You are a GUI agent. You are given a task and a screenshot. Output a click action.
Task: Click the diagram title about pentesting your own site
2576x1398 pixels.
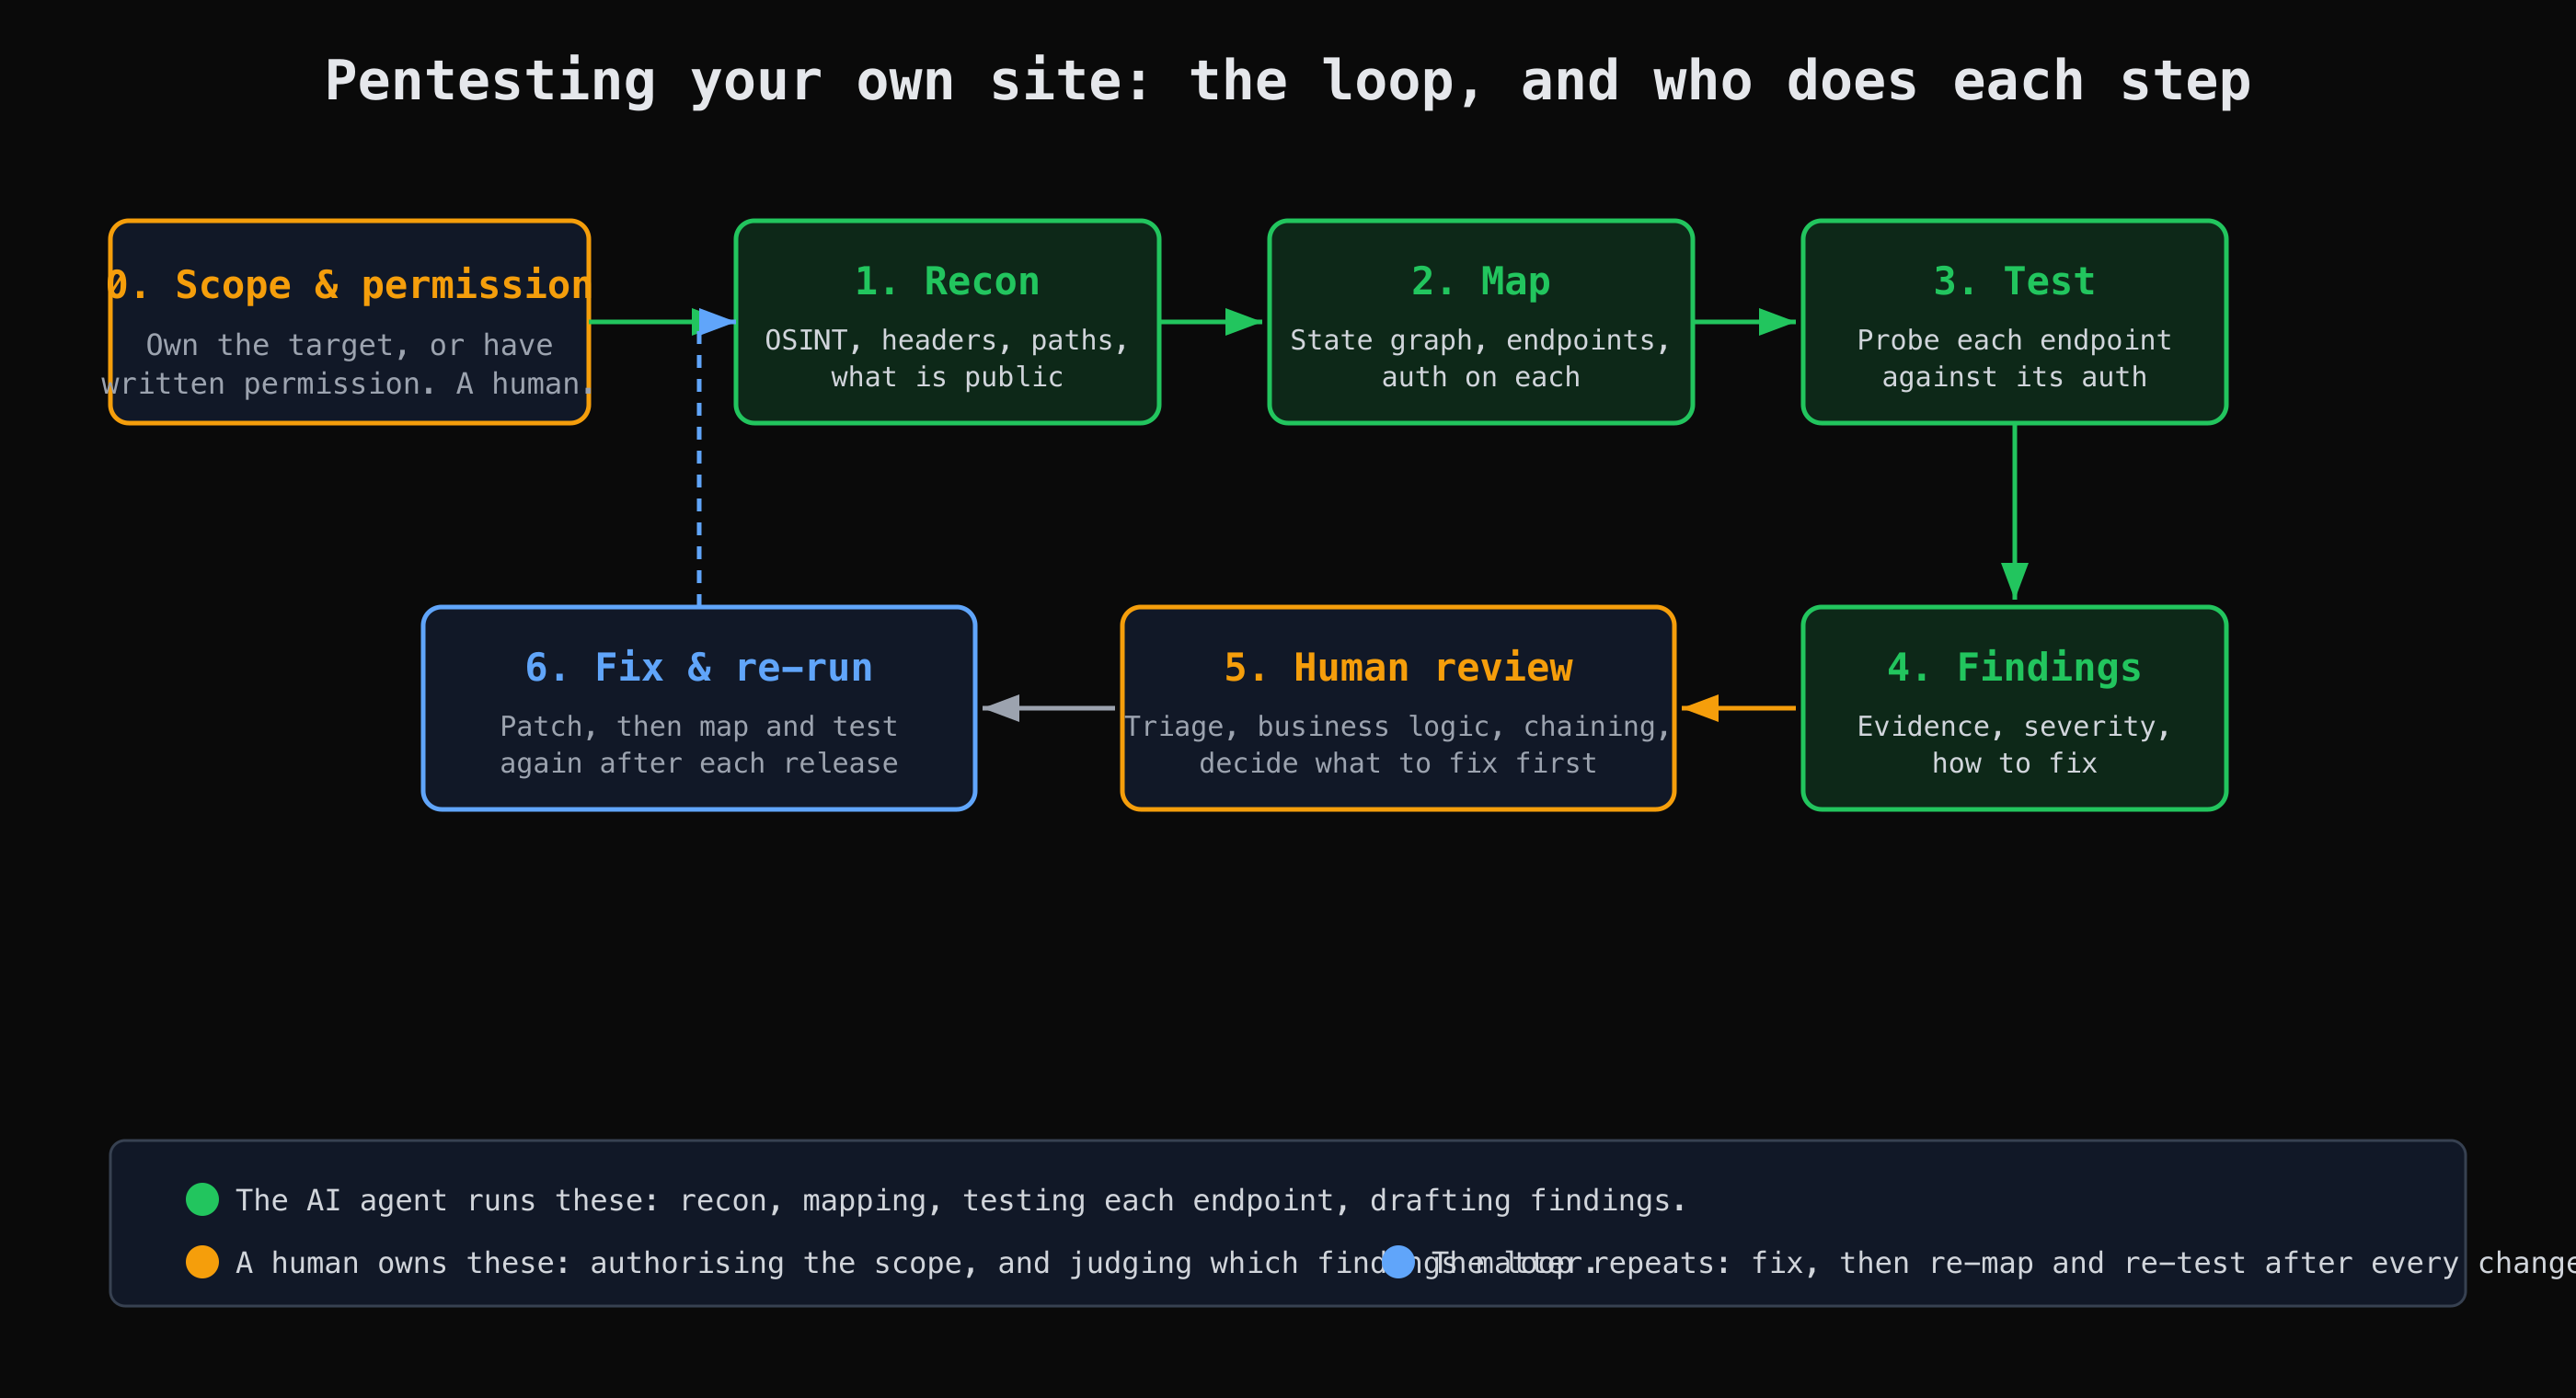point(1287,82)
